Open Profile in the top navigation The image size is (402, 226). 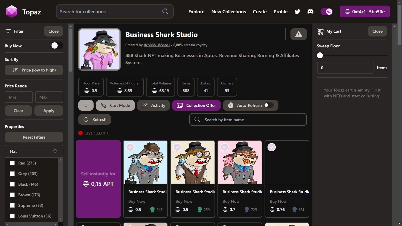click(x=280, y=11)
